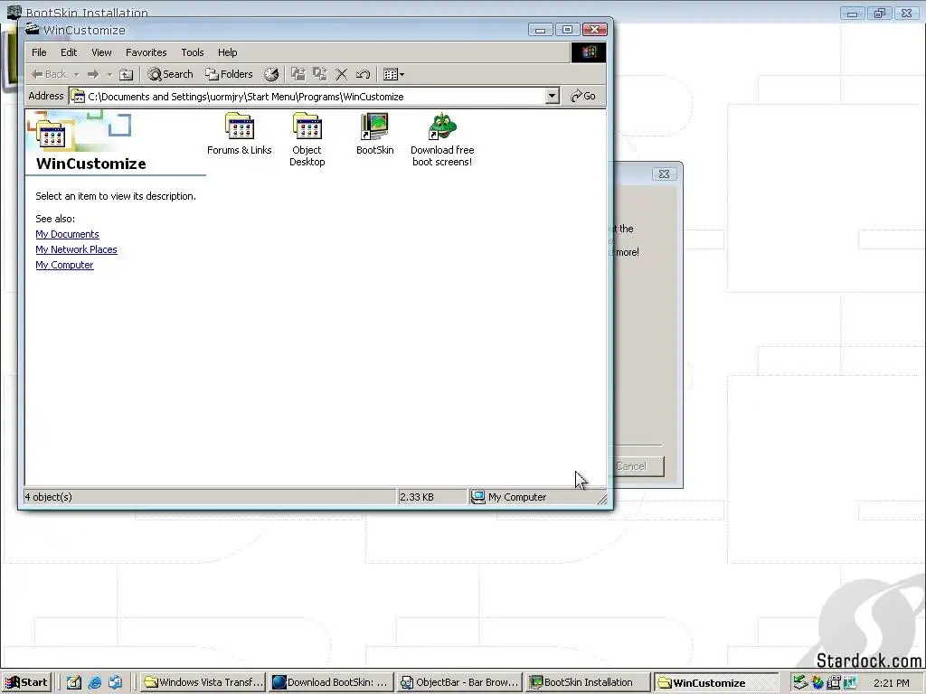
Task: Maximize the WinCustomize window
Action: [x=568, y=30]
